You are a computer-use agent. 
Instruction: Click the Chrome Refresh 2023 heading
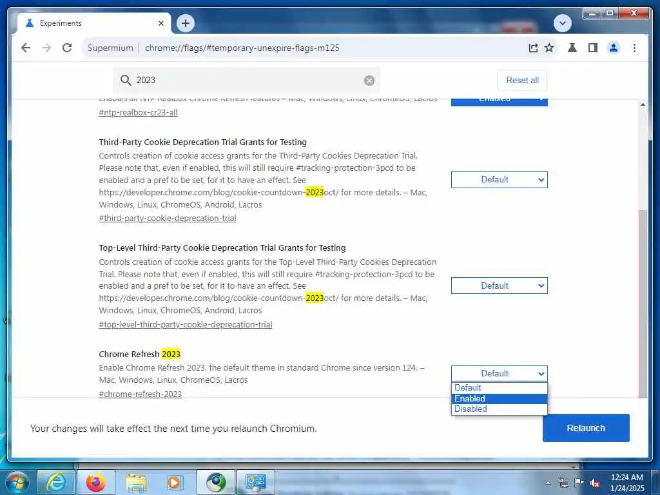point(139,354)
